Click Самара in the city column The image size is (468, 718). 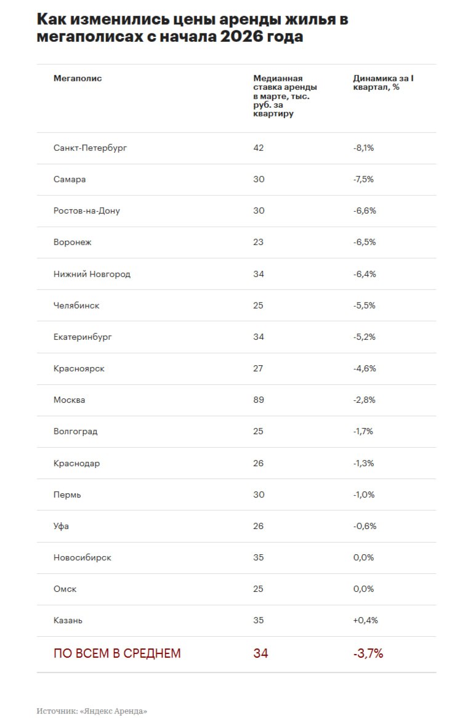click(x=70, y=179)
